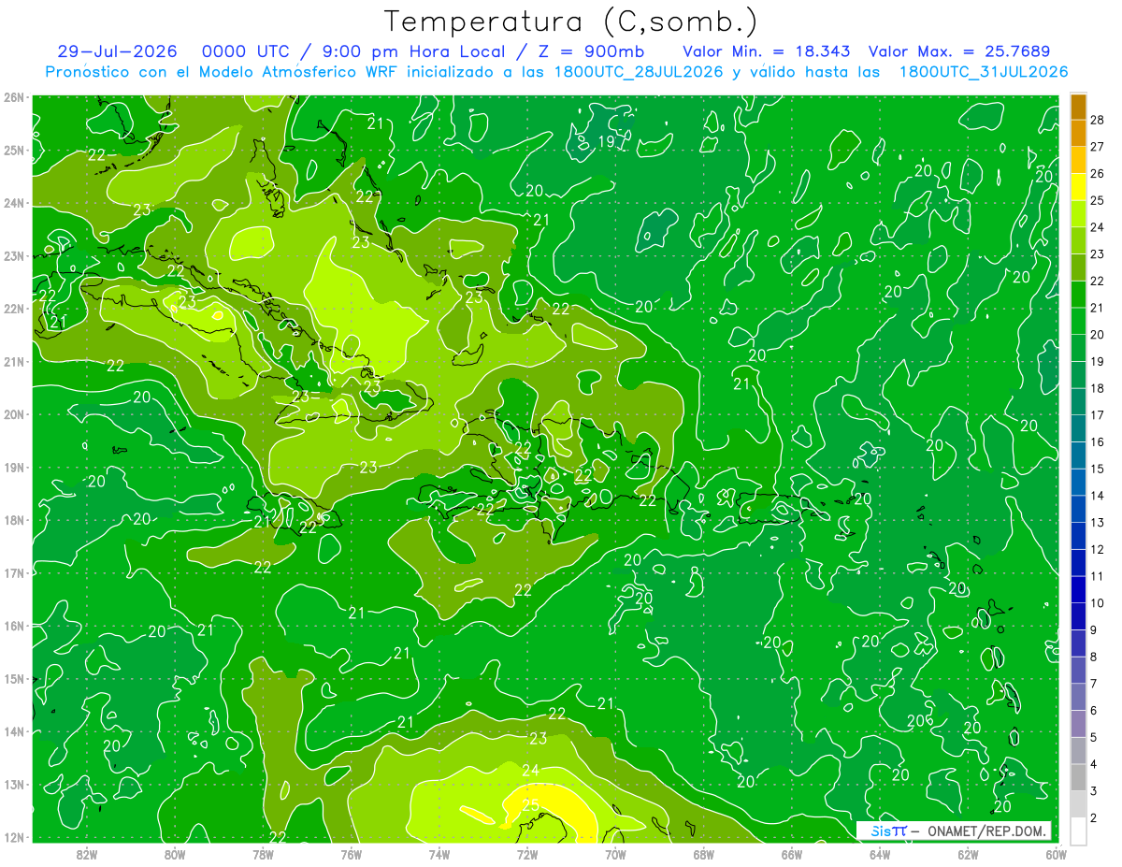Click the teal color bar segment between 16 and 17
Image resolution: width=1122 pixels, height=867 pixels.
(x=1078, y=428)
